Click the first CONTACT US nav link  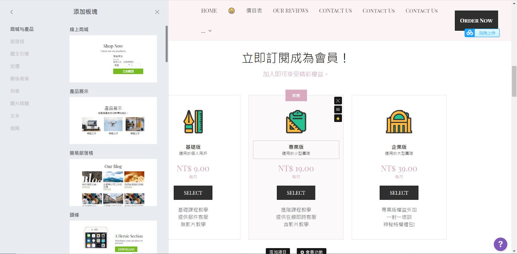(335, 11)
